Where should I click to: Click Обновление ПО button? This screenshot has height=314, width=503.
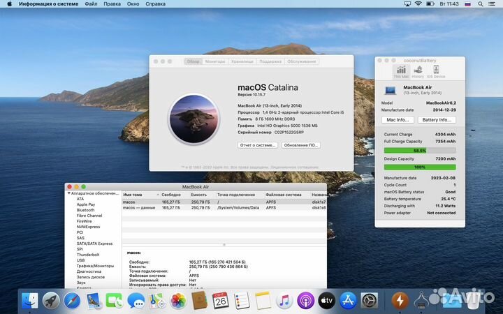coord(301,145)
